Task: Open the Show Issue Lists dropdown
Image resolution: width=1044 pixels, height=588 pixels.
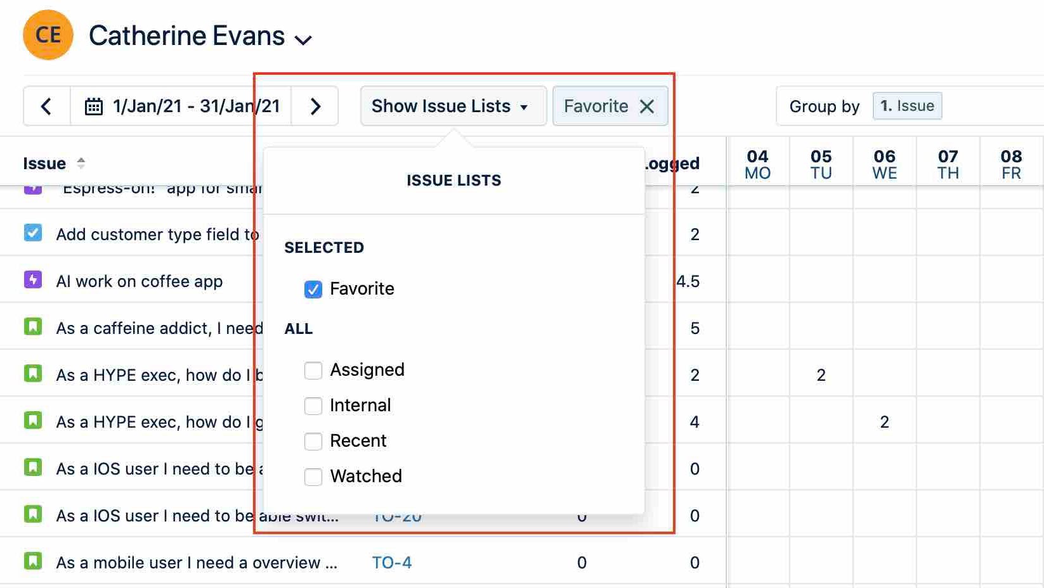Action: [x=453, y=106]
